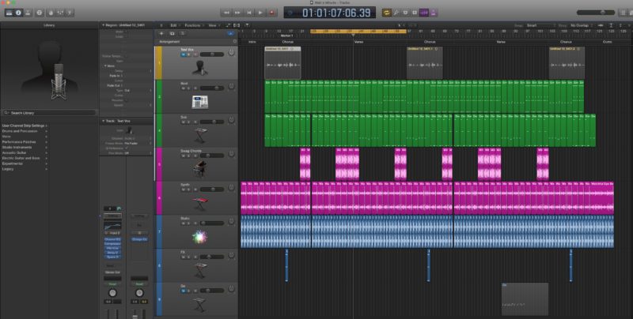Viewport: 633px width, 319px height.
Task: Collapse the Region inspector disclosure triangle
Action: tap(103, 25)
